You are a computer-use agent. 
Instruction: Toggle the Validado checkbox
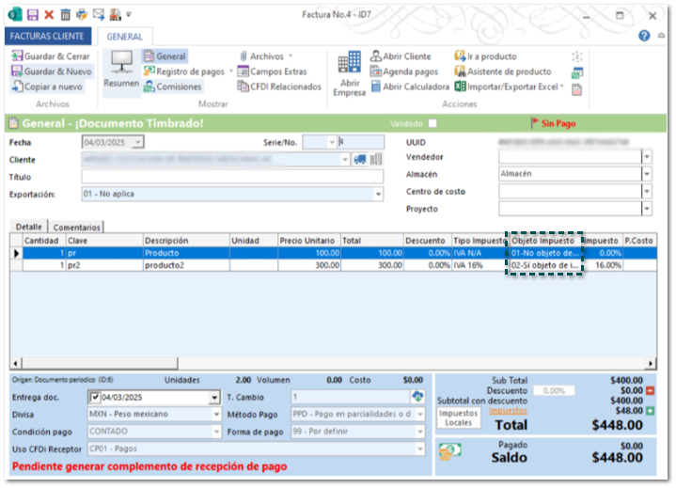click(432, 123)
